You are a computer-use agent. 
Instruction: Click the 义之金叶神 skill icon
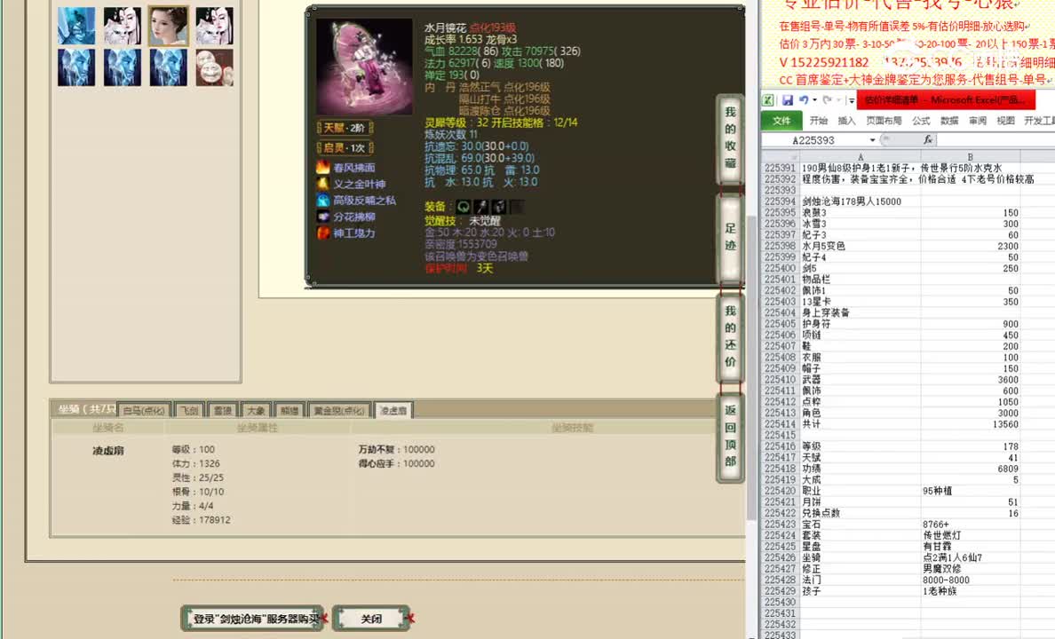[x=323, y=184]
